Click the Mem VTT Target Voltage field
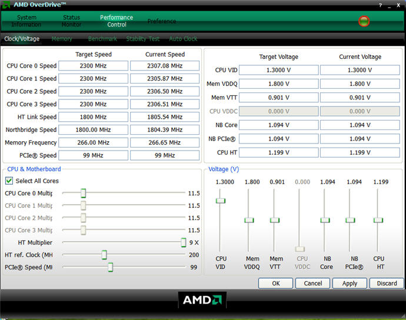Image resolution: width=406 pixels, height=320 pixels. click(x=278, y=98)
